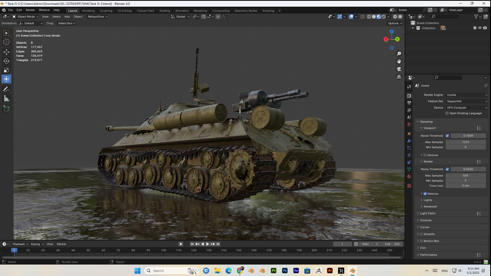491x276 pixels.
Task: Play the animation forward
Action: (x=207, y=244)
